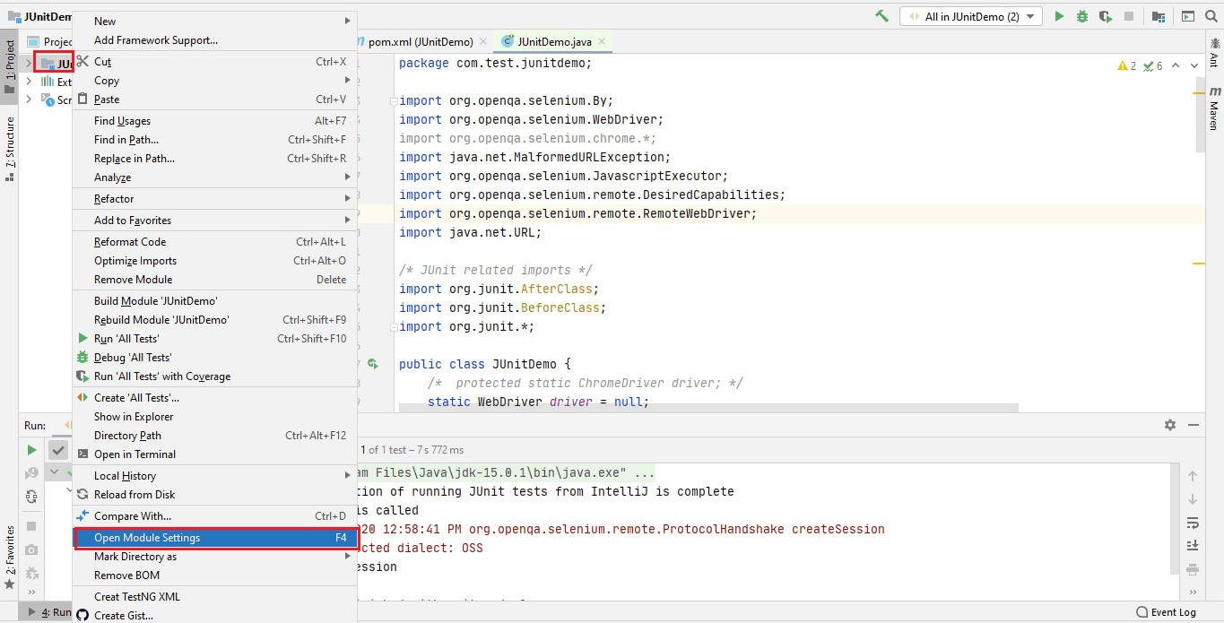Screen dimensions: 1224x623
Task: Click the Scroll to End console icon
Action: (1193, 545)
